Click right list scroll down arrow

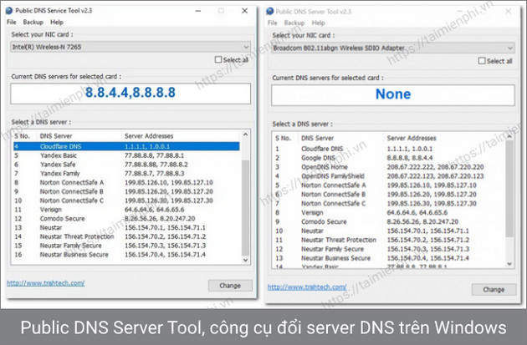[x=509, y=264]
